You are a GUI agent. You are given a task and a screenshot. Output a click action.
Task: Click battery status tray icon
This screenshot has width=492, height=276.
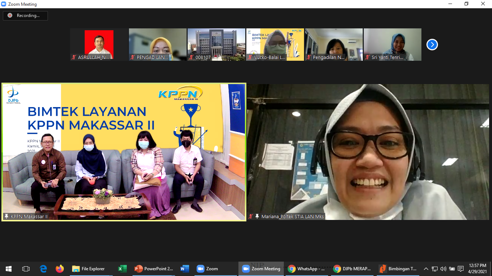click(x=452, y=268)
